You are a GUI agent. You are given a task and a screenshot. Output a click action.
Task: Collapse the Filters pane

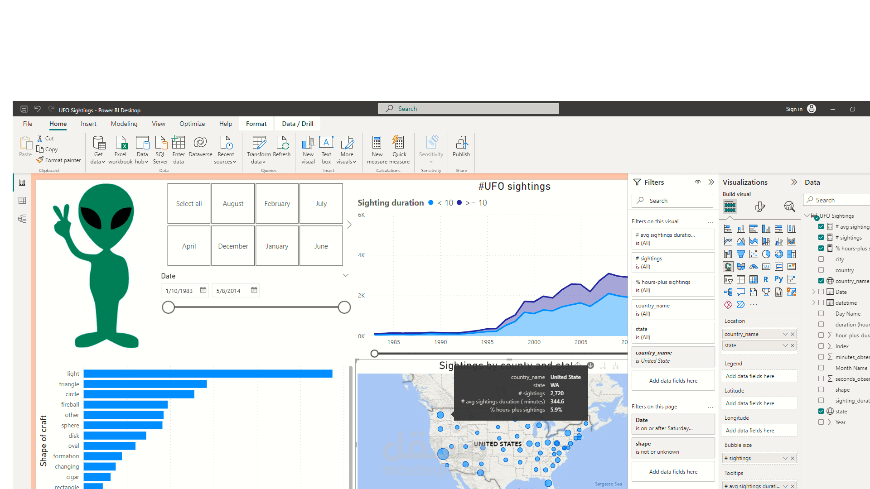point(711,182)
